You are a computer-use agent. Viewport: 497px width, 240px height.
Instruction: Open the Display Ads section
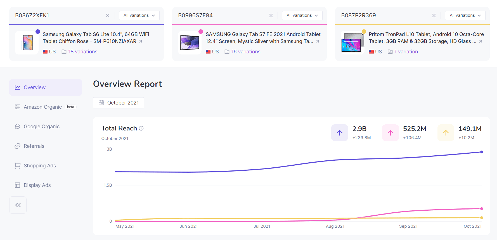tap(46, 185)
